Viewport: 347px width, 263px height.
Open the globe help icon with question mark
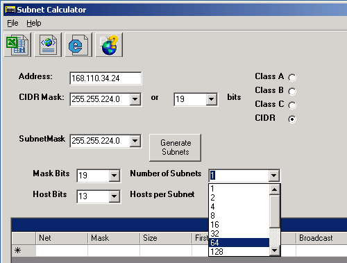pyautogui.click(x=109, y=45)
